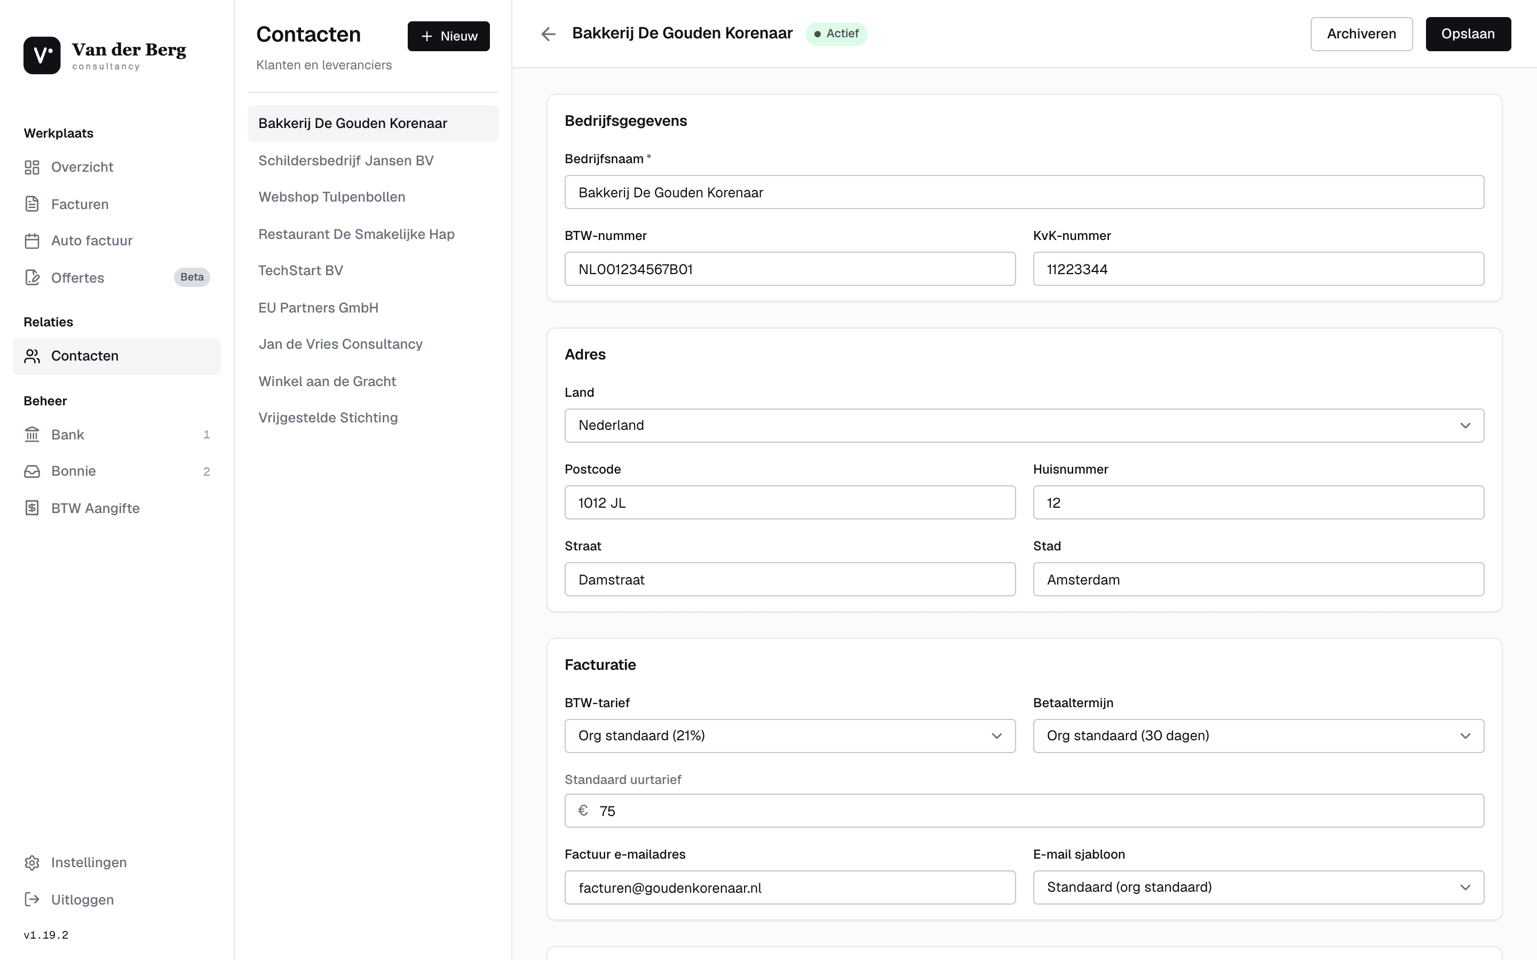1537x960 pixels.
Task: Select contact Restaurant De Smakelijke Hap
Action: (373, 234)
